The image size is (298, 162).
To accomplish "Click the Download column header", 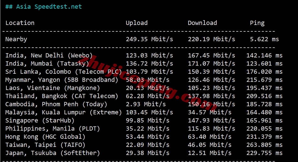I will pyautogui.click(x=202, y=23).
